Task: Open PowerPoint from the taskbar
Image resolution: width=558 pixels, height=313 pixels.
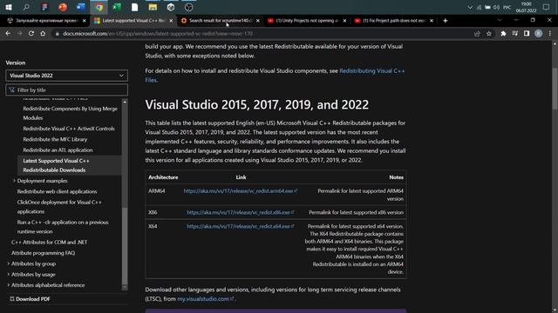Action: tap(63, 7)
